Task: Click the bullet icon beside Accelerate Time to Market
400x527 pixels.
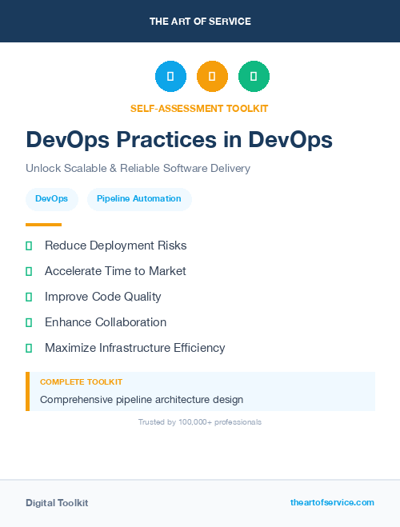Action: coord(29,272)
